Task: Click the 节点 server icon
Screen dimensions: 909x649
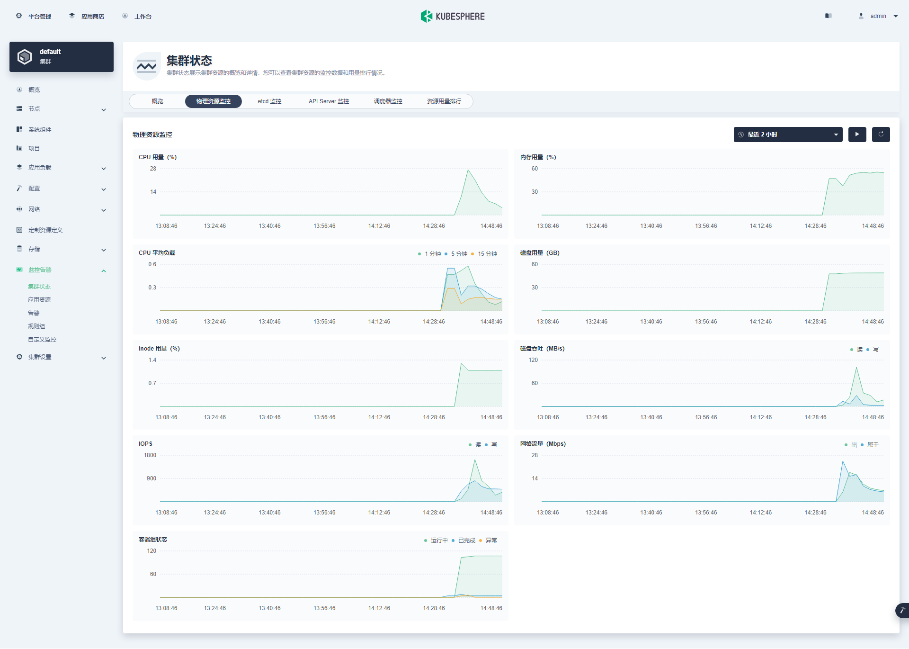Action: tap(19, 108)
